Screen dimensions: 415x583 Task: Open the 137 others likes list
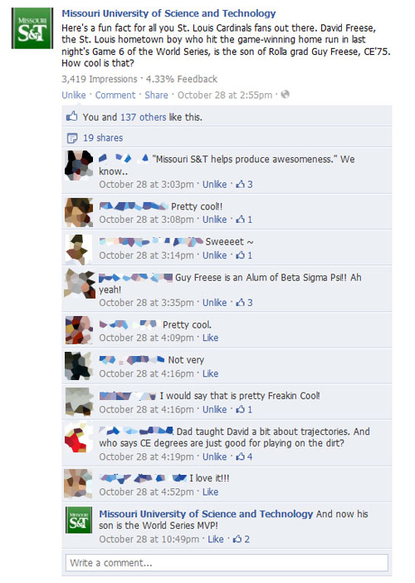pos(144,117)
